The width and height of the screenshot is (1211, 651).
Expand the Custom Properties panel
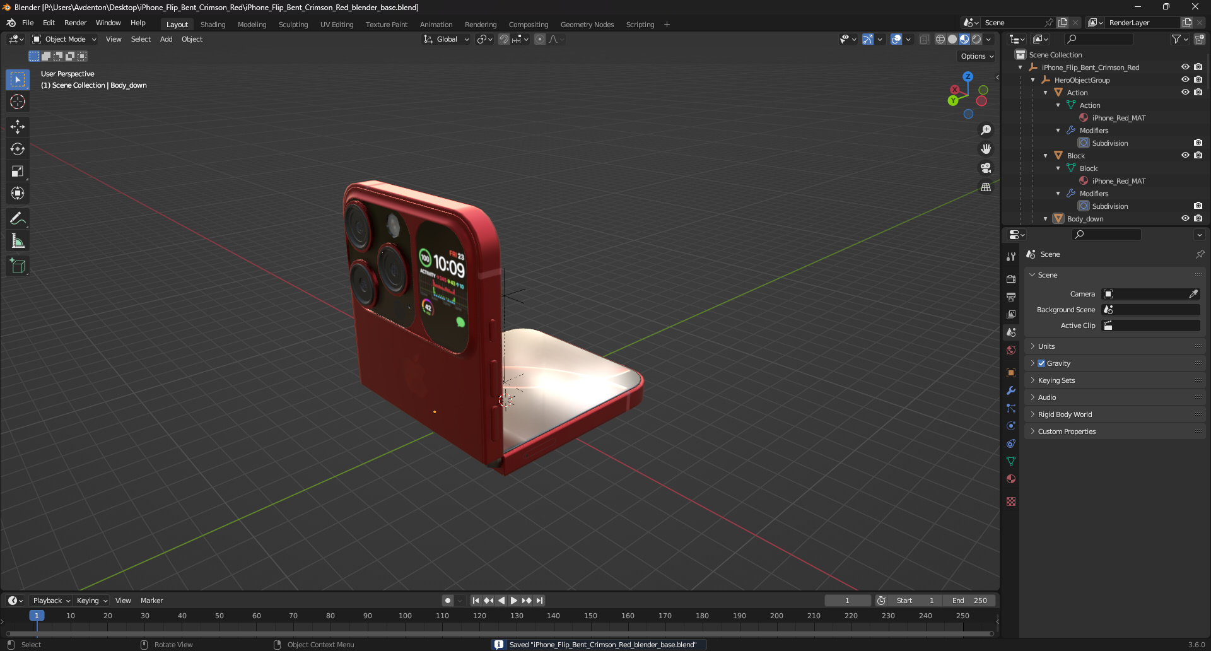(1114, 431)
